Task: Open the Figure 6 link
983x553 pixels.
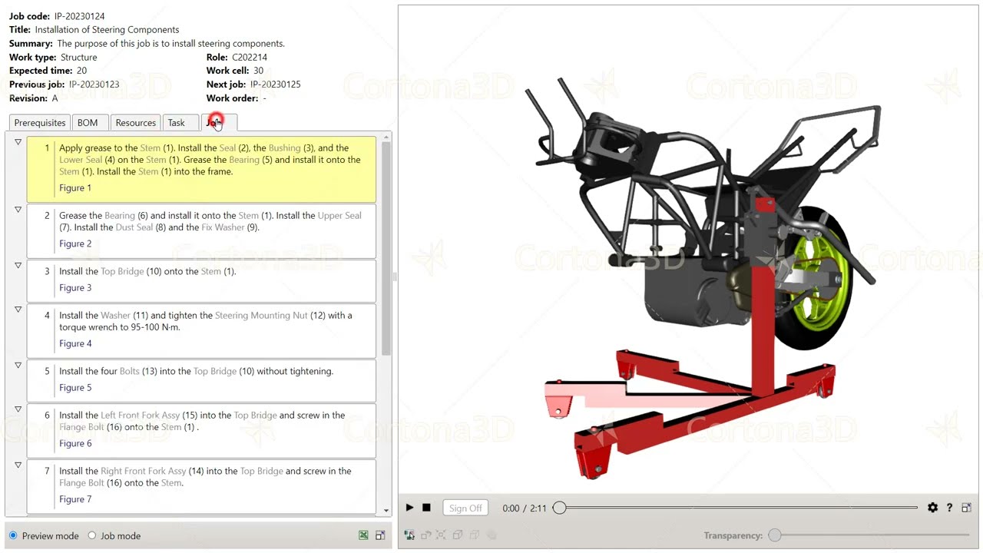Action: [x=75, y=444]
